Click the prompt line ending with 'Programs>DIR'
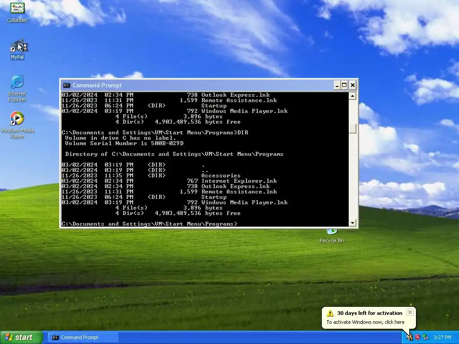The height and width of the screenshot is (344, 459). coord(155,133)
